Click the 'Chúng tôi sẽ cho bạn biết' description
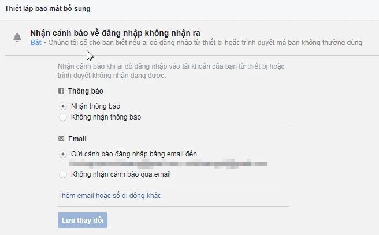 point(205,43)
